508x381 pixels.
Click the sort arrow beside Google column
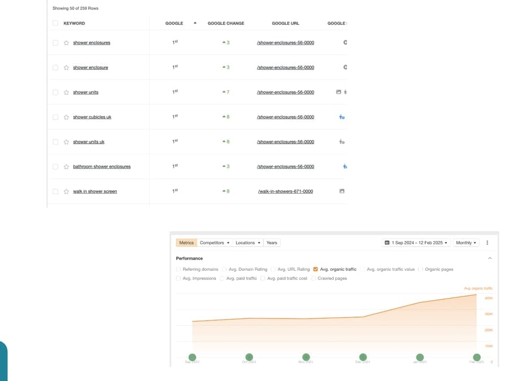195,23
